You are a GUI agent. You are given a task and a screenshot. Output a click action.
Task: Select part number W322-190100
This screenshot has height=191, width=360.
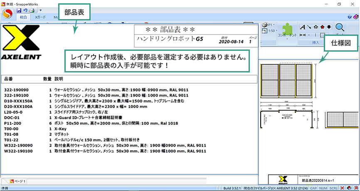click(18, 151)
